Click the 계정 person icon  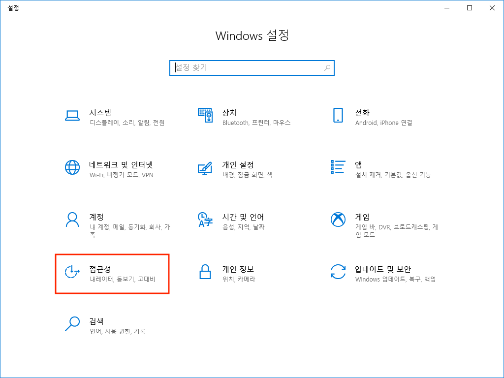(72, 220)
